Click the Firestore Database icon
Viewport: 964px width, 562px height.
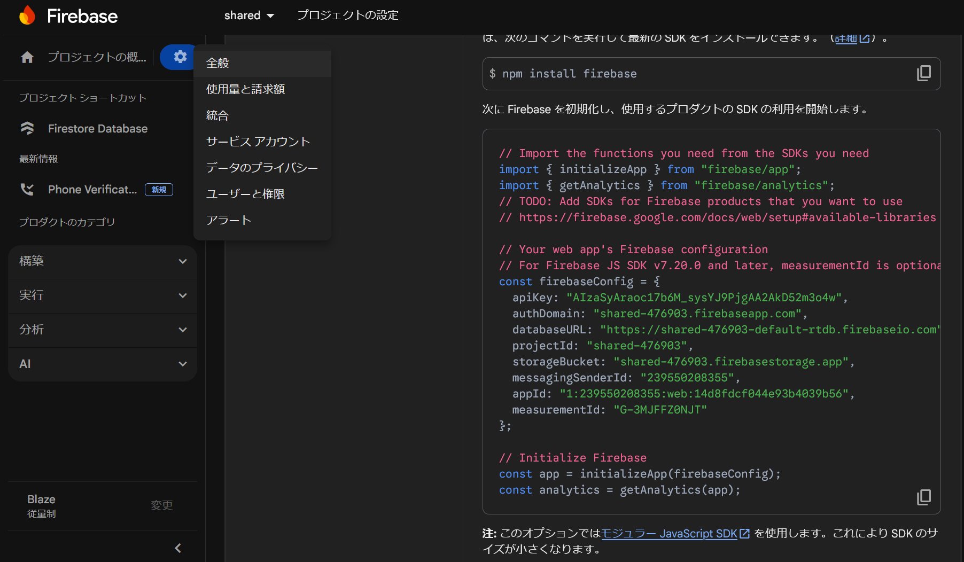(27, 128)
